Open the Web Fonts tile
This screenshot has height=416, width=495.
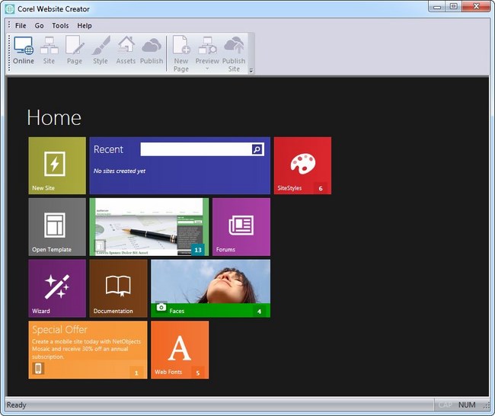180,350
